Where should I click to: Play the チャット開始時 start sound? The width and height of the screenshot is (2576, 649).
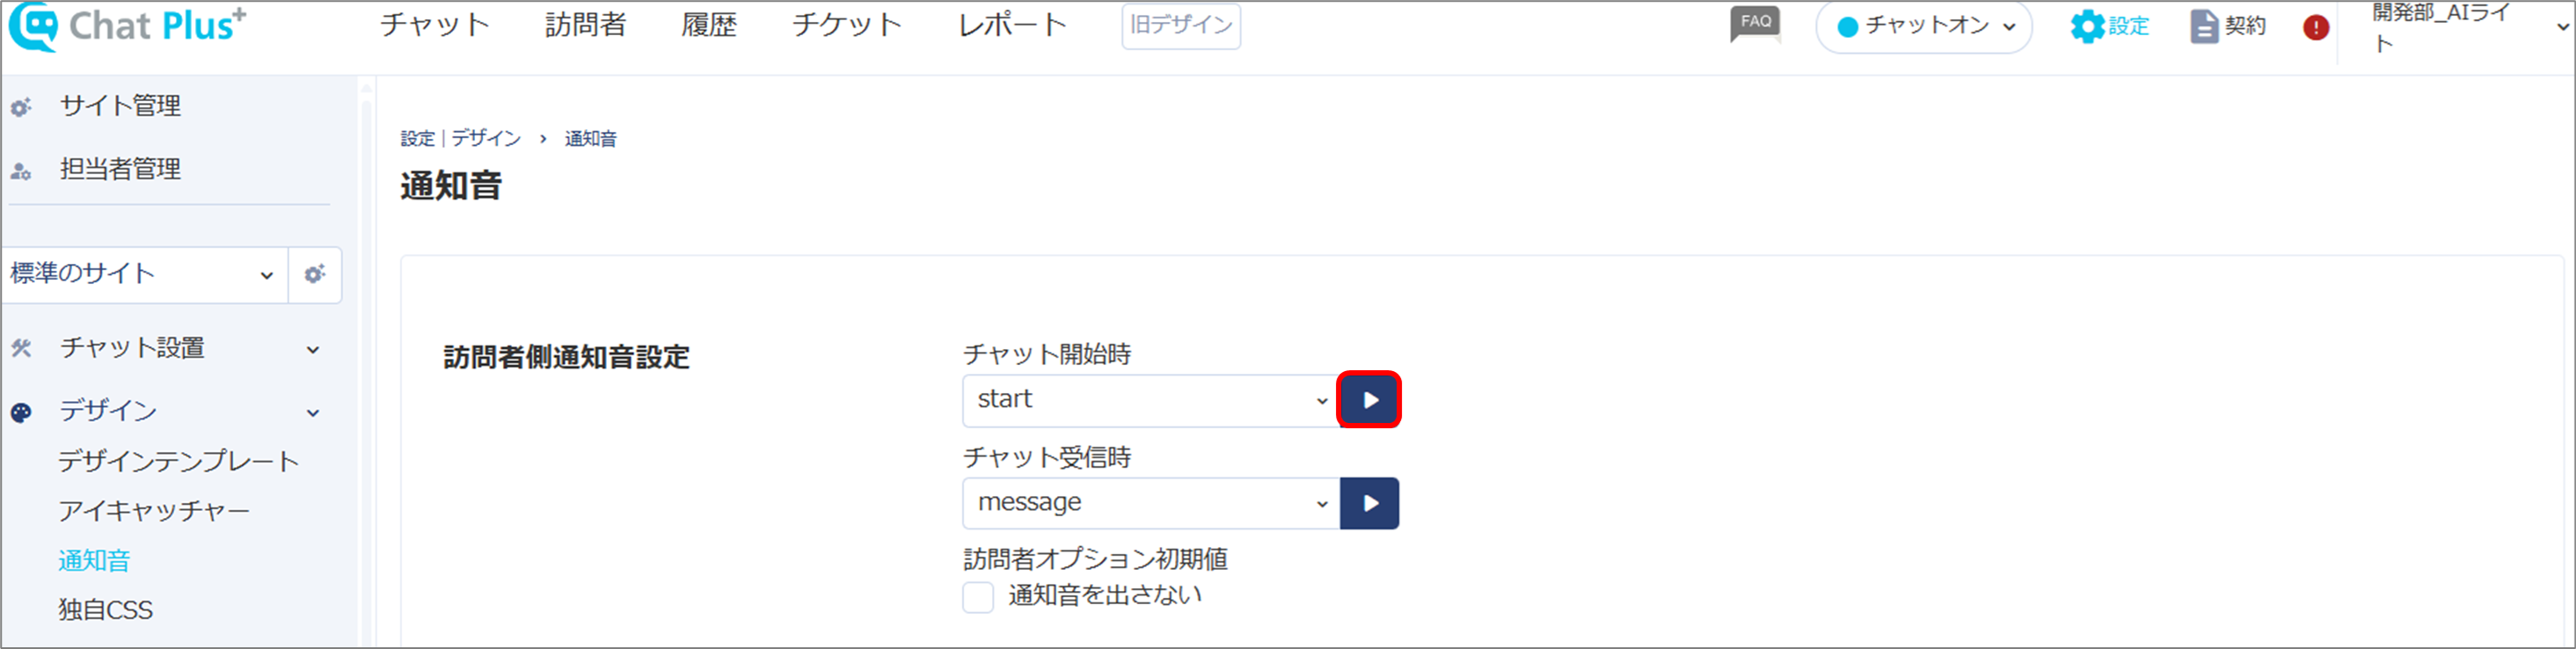(x=1369, y=400)
